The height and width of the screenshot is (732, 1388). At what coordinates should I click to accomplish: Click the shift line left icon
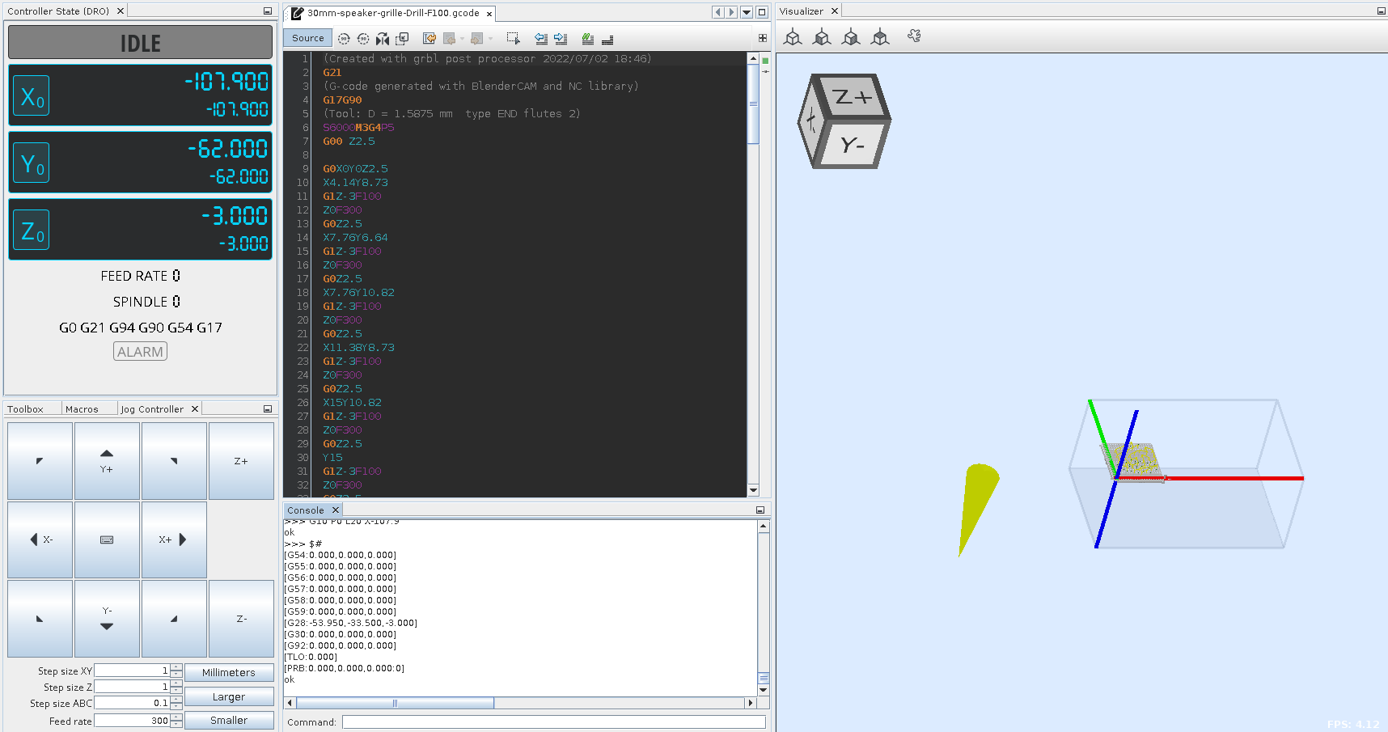coord(541,39)
